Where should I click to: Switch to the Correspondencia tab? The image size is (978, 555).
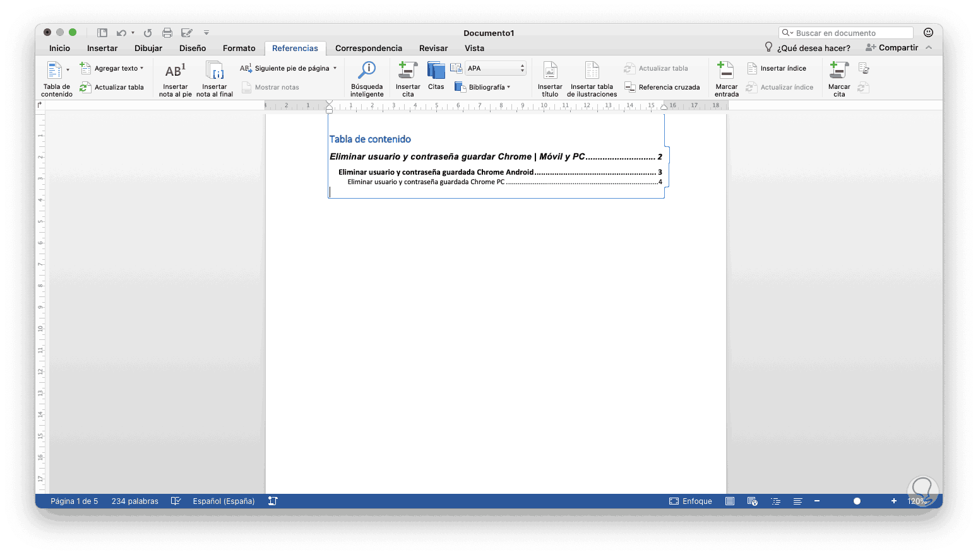point(369,49)
